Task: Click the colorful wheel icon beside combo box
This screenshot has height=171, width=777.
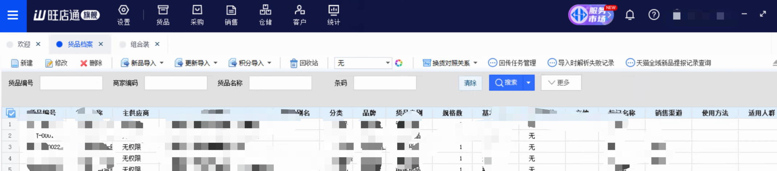Action: tap(399, 63)
